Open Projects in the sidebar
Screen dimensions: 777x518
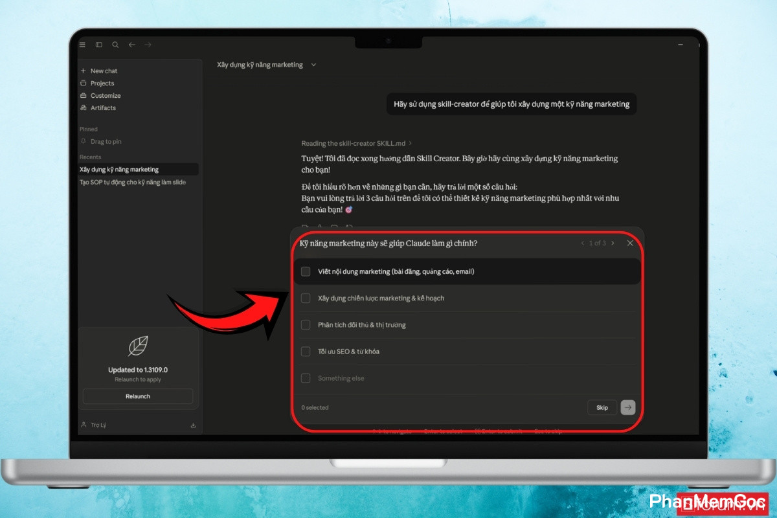click(97, 83)
